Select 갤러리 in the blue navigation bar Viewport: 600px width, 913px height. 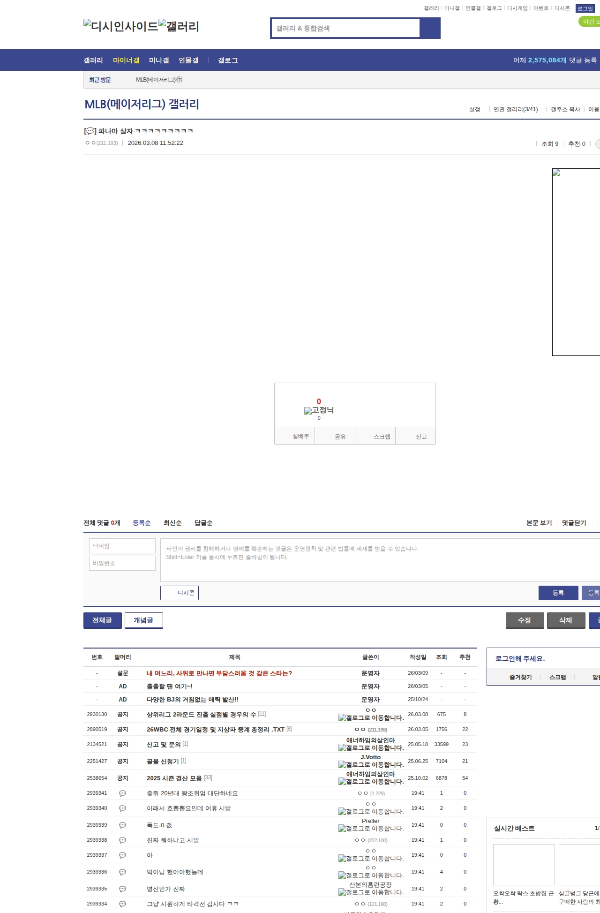[93, 60]
